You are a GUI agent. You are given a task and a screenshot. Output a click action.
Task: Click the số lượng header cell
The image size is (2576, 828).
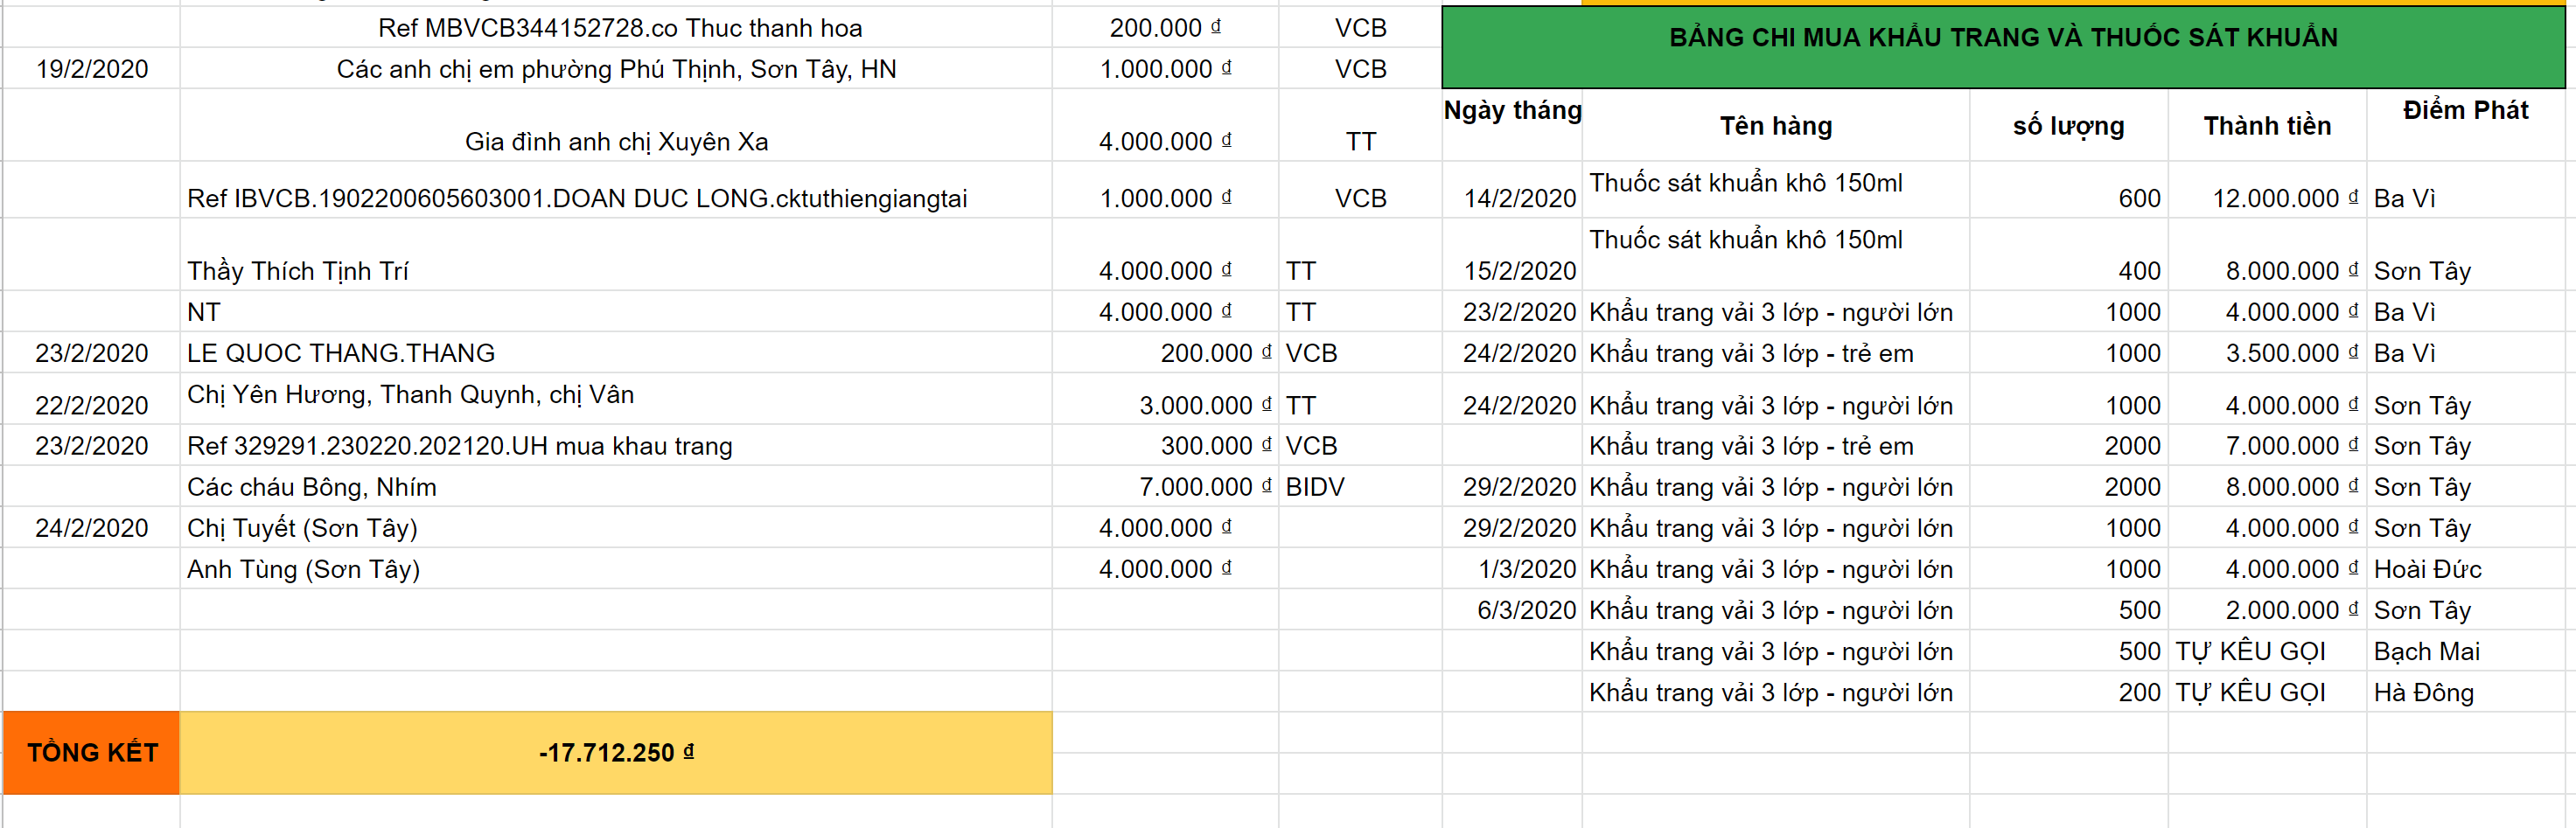coord(2068,126)
